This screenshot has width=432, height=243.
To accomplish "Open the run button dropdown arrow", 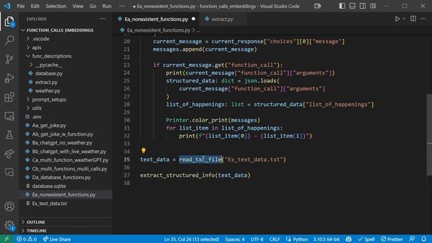I will (x=404, y=19).
